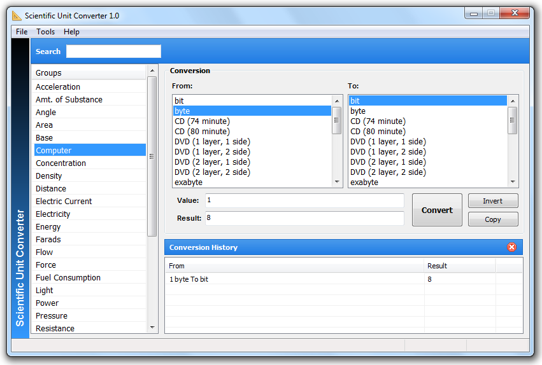Click the Groups list scrollbar thumb
This screenshot has width=542, height=365.
click(x=152, y=156)
